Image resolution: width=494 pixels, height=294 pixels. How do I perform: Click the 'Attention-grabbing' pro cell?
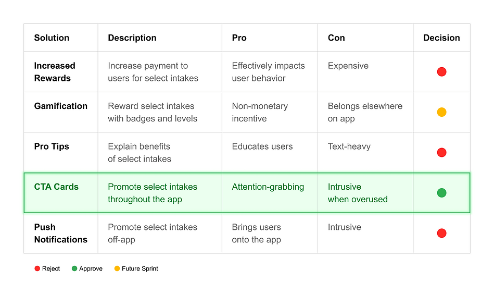click(270, 193)
